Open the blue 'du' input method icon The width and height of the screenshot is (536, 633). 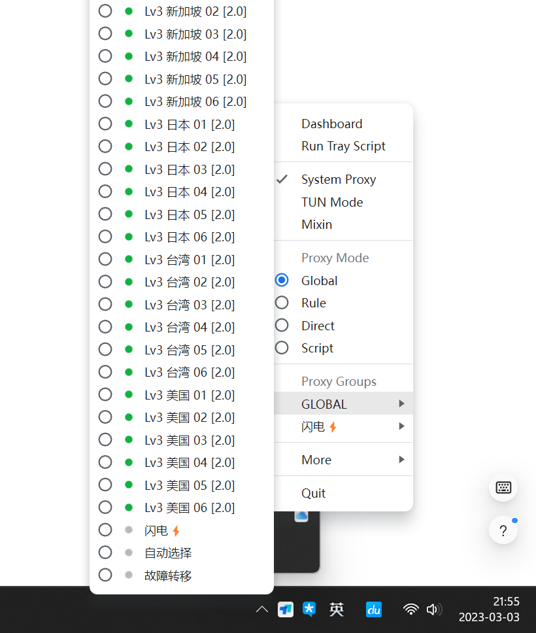click(x=374, y=609)
